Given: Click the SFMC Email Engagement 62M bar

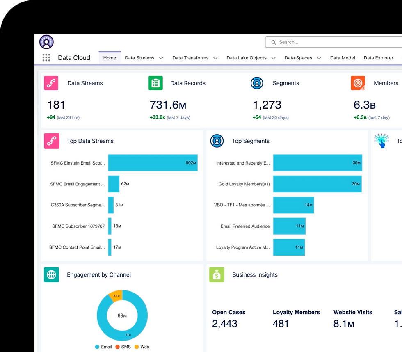Looking at the screenshot, I should (x=114, y=184).
